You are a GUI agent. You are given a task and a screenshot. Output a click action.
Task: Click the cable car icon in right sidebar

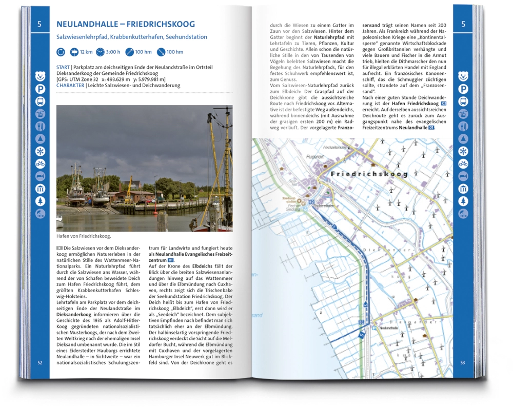(463, 114)
